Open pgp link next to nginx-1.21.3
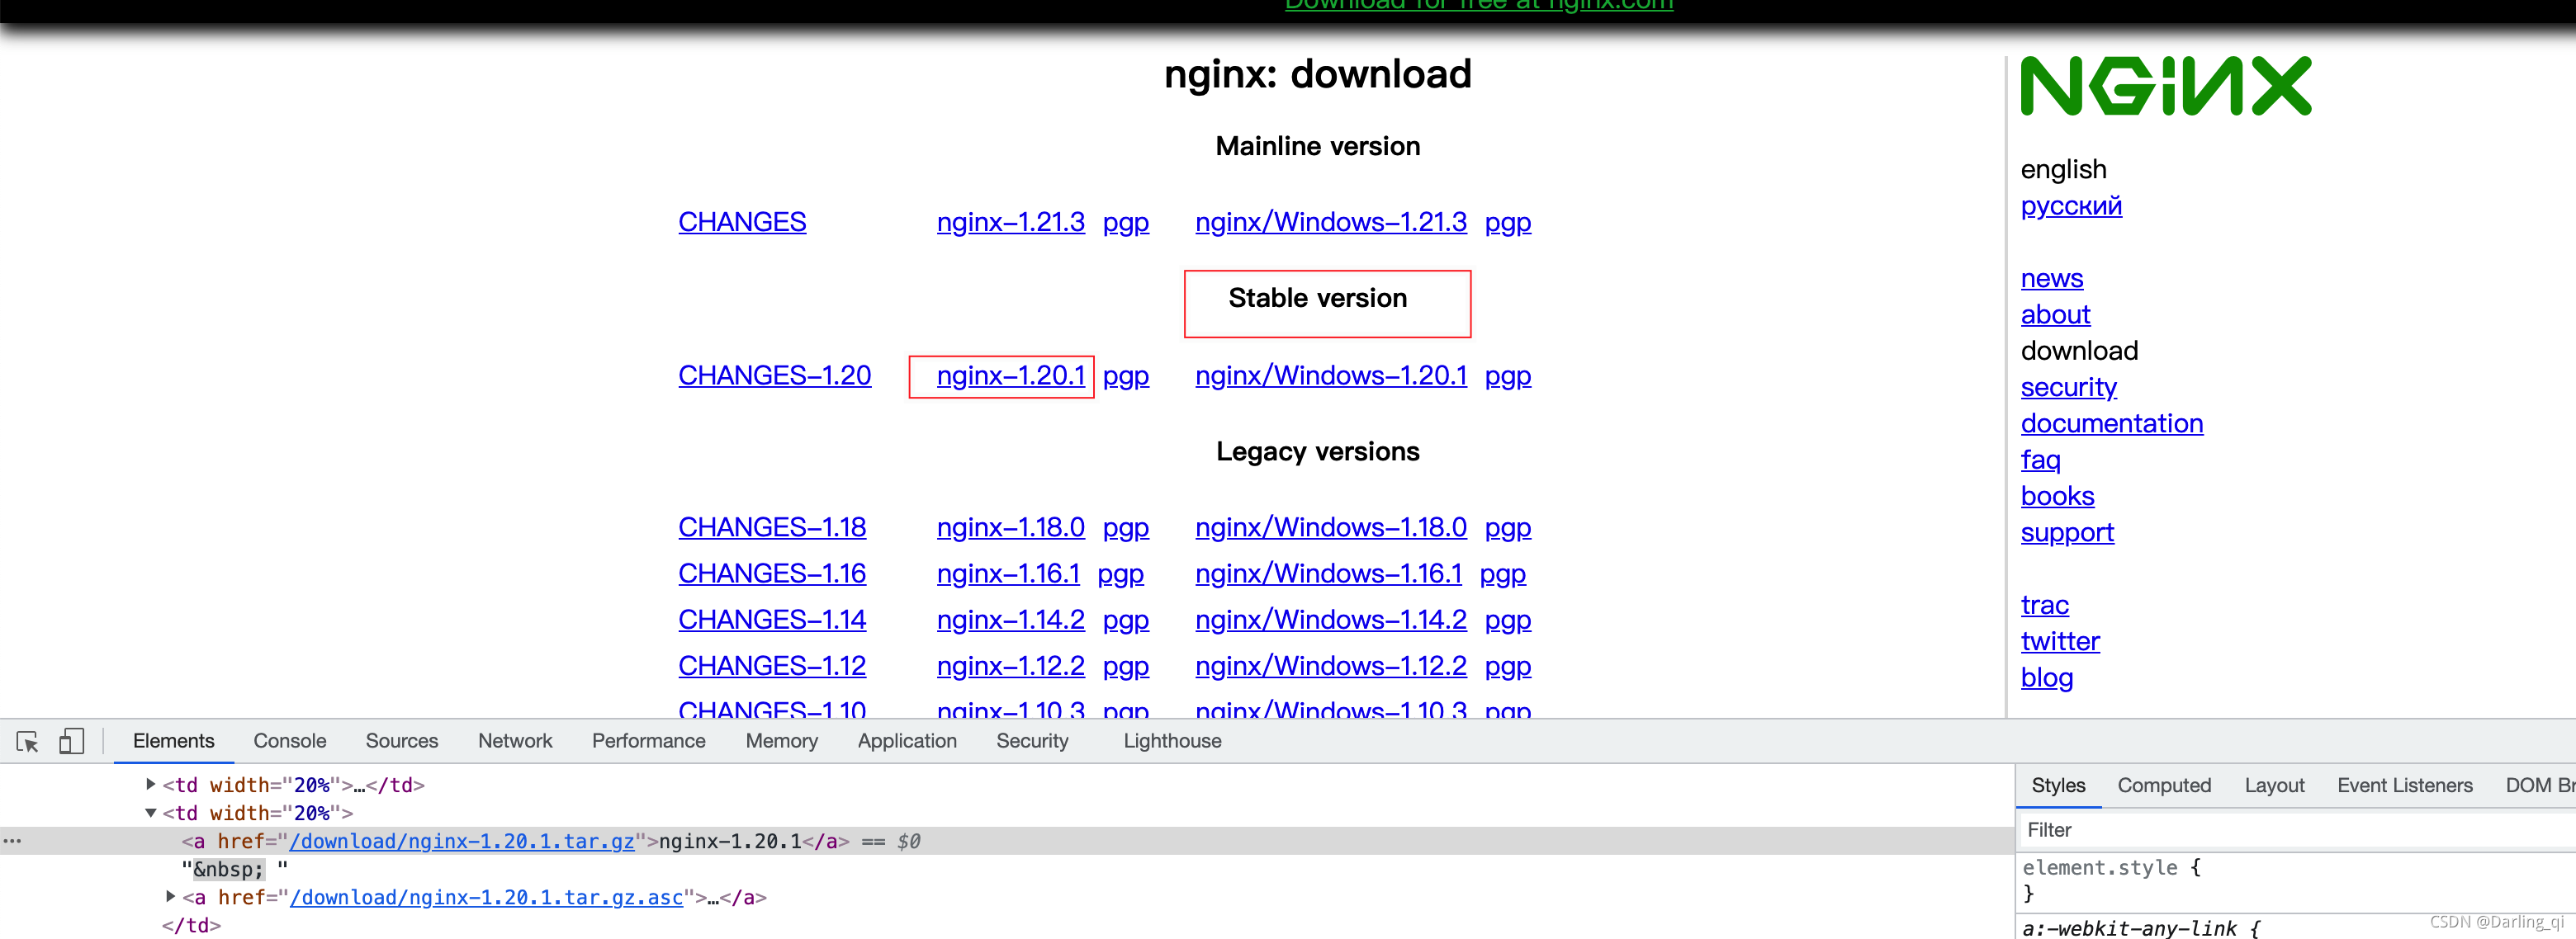 pos(1126,222)
